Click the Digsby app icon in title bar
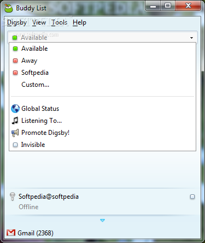Image resolution: width=205 pixels, height=243 pixels. pyautogui.click(x=8, y=8)
